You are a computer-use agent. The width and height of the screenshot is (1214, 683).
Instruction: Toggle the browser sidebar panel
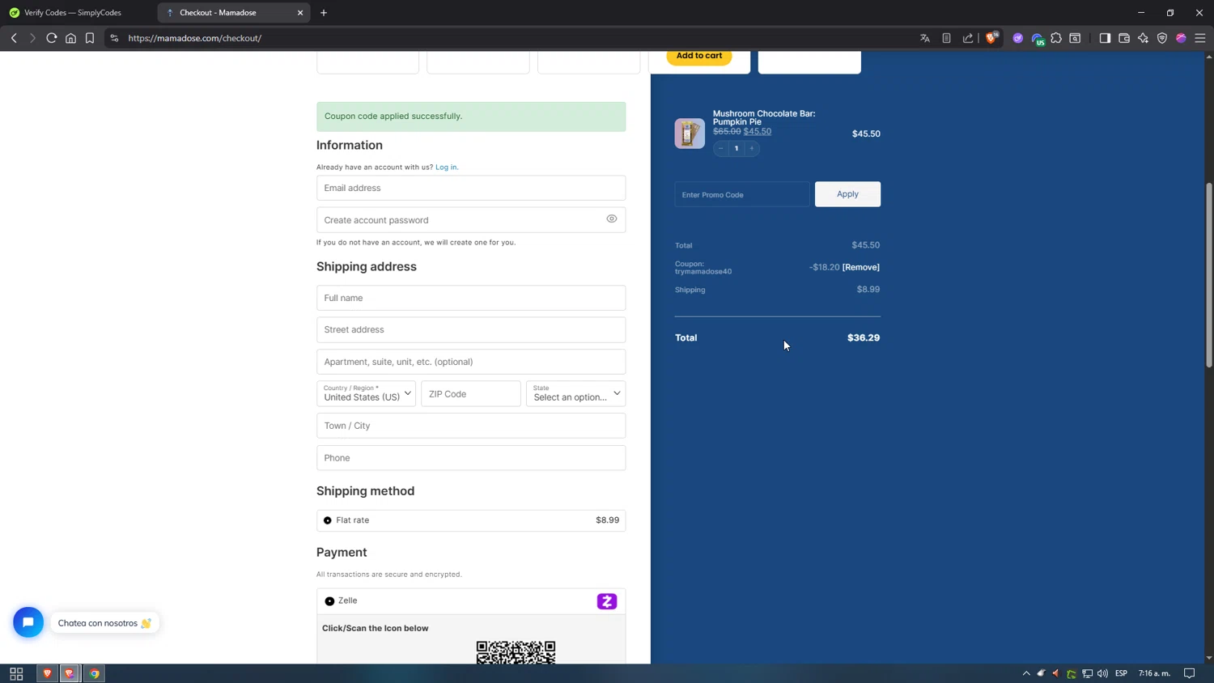coord(1105,38)
